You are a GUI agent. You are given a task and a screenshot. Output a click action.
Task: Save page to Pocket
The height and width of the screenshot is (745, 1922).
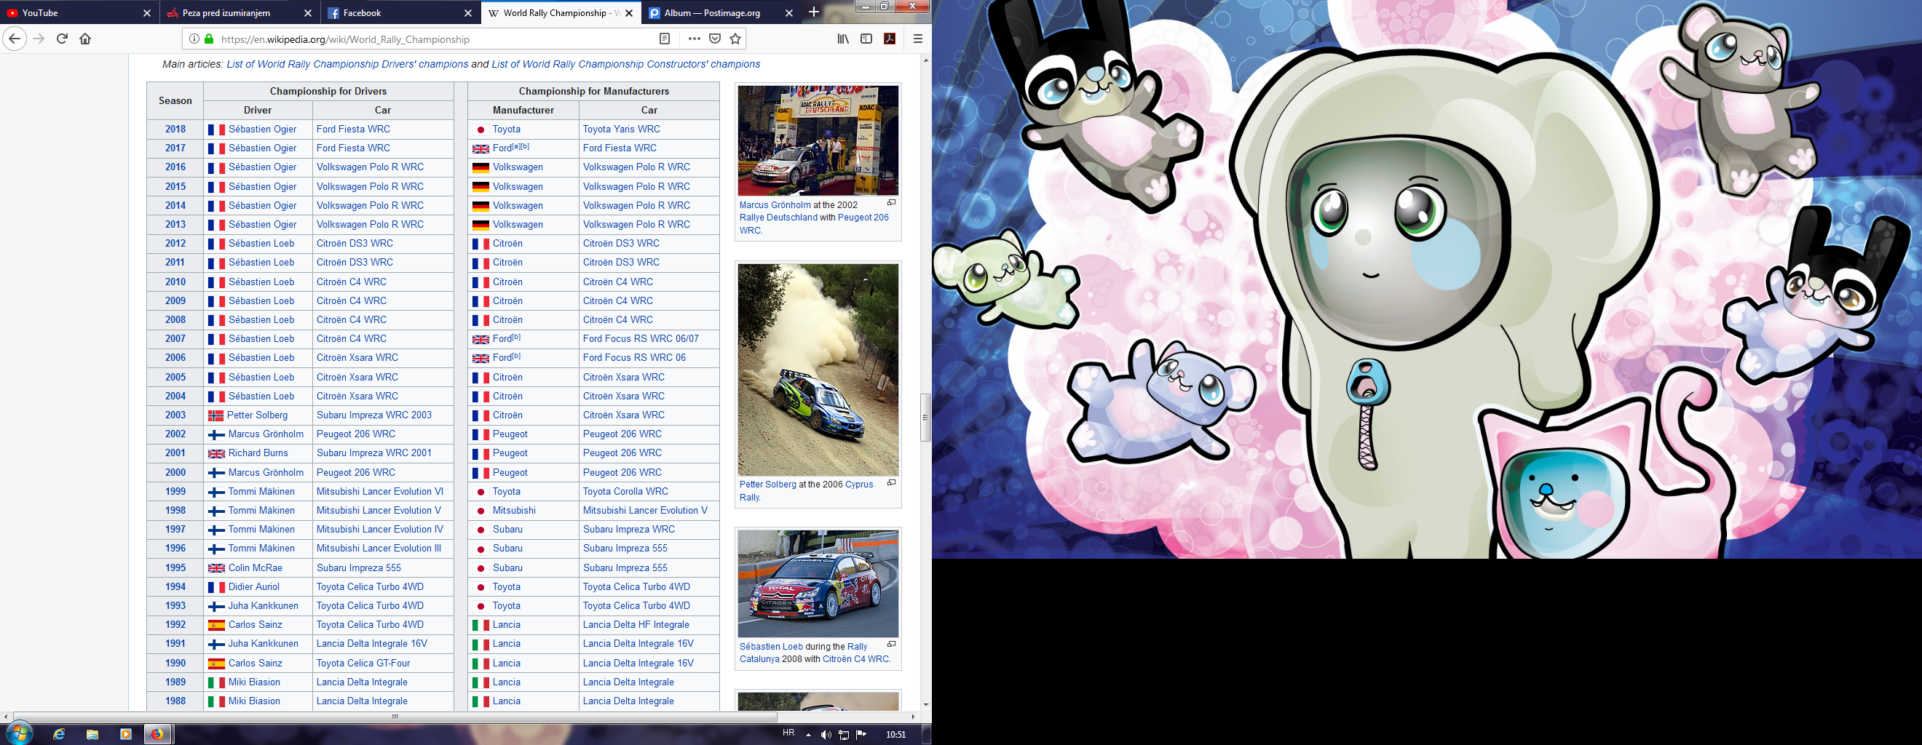715,39
